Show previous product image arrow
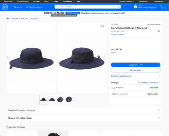Viewport: 169px width, 136px height. [x=8, y=57]
